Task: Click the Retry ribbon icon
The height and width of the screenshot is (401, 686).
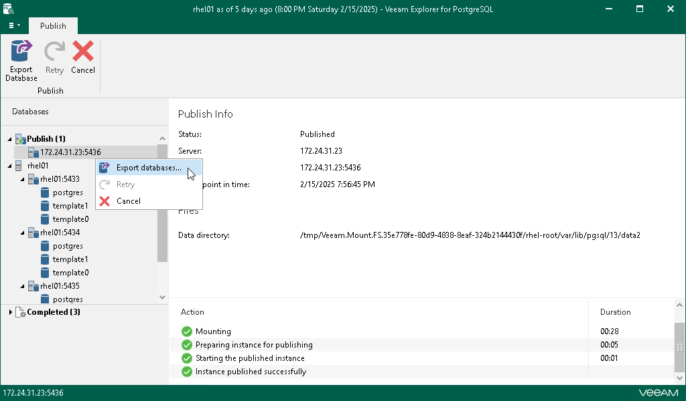Action: pos(54,52)
